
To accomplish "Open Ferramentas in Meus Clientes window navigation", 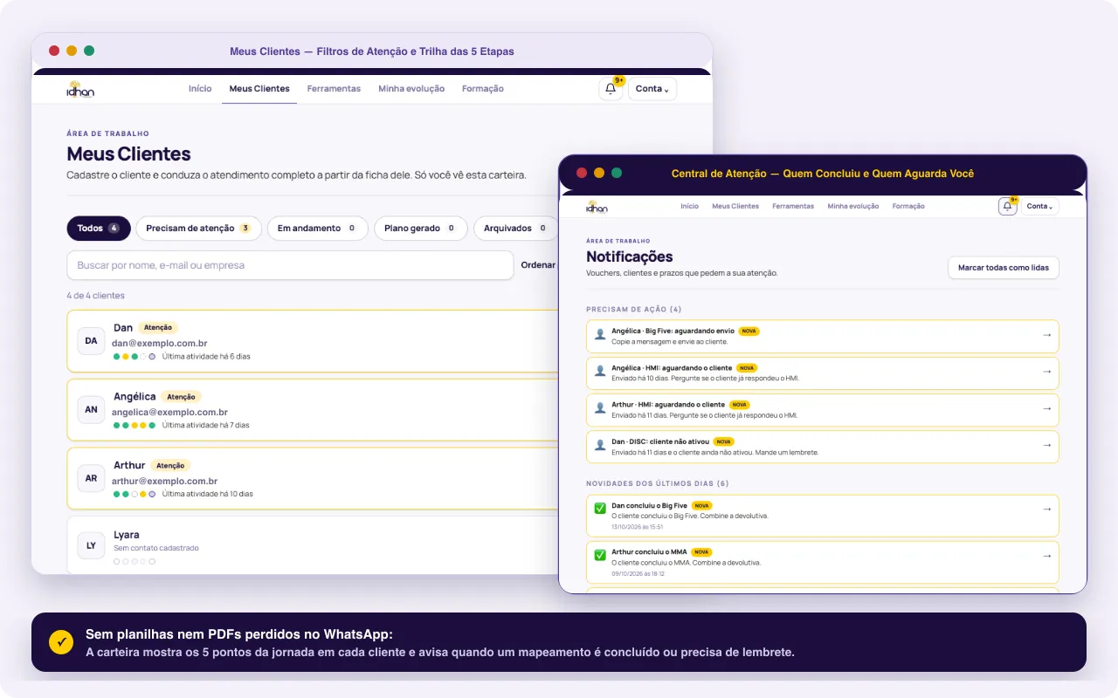I will pyautogui.click(x=334, y=89).
